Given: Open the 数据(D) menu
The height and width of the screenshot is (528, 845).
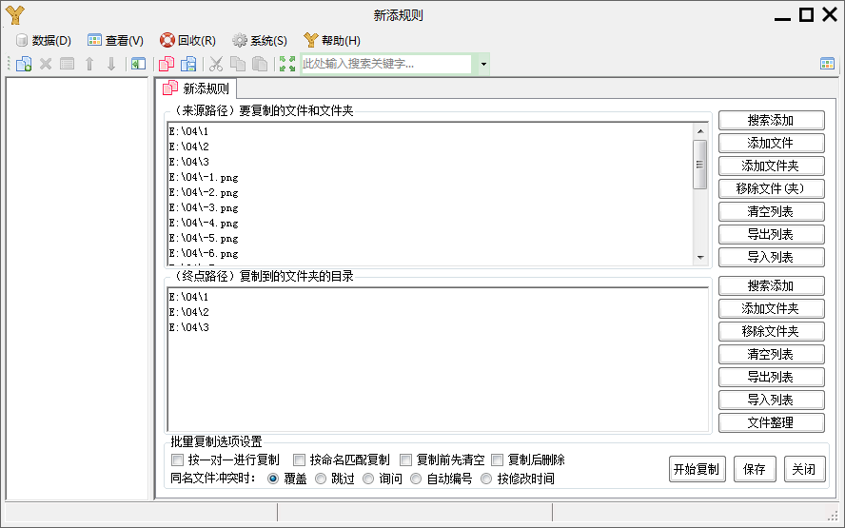Looking at the screenshot, I should 44,40.
